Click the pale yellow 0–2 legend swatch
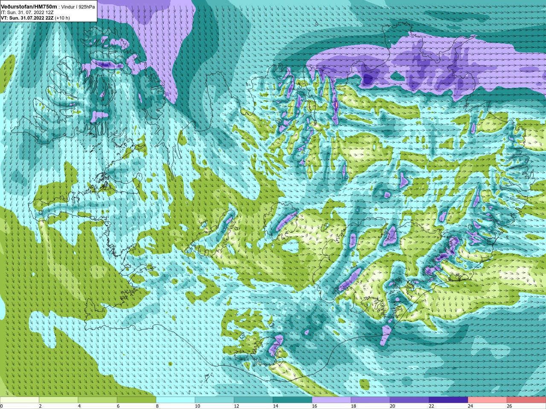Viewport: 546px width, 409px height. click(20, 400)
